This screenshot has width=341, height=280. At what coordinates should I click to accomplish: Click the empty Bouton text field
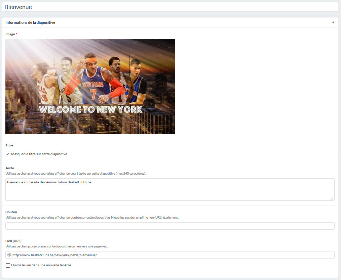pos(170,226)
